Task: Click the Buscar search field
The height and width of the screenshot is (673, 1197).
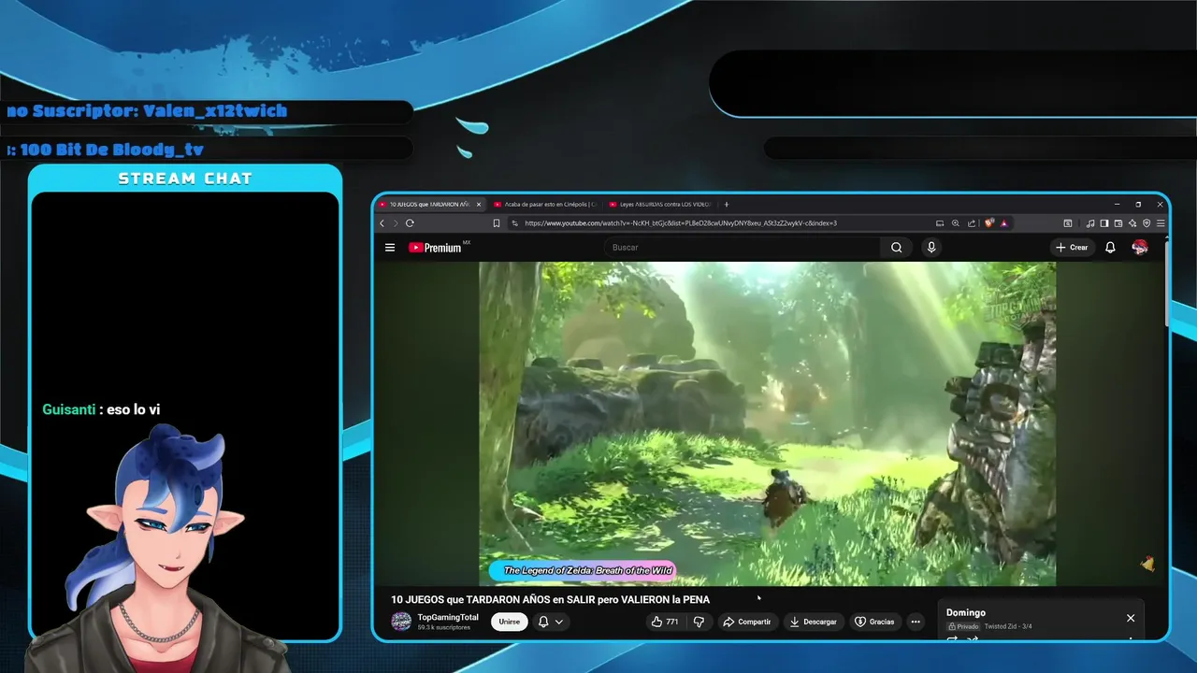Action: coord(743,248)
